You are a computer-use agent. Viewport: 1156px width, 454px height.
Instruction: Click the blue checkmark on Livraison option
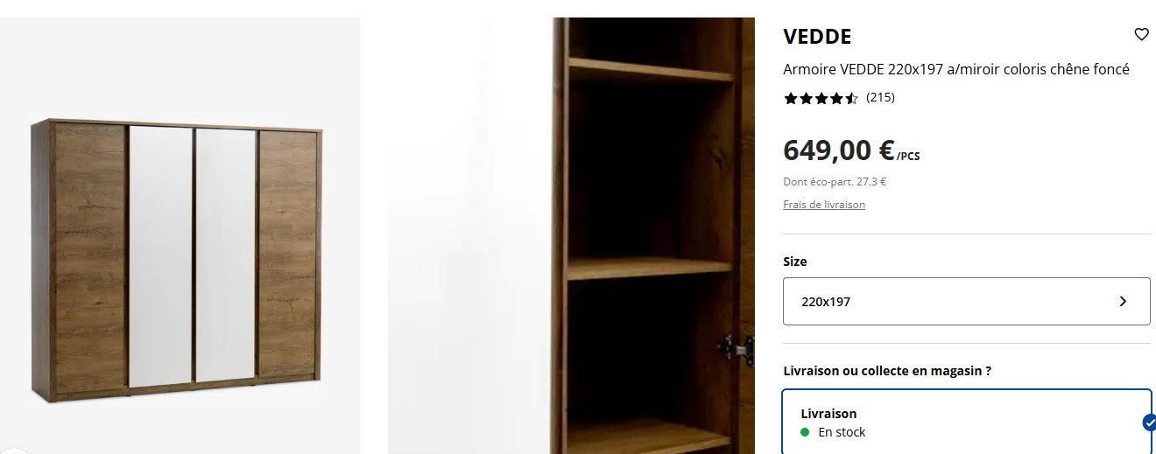click(x=1149, y=423)
